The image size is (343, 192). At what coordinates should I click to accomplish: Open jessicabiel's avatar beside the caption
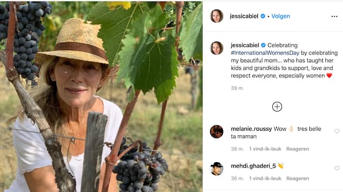217,48
